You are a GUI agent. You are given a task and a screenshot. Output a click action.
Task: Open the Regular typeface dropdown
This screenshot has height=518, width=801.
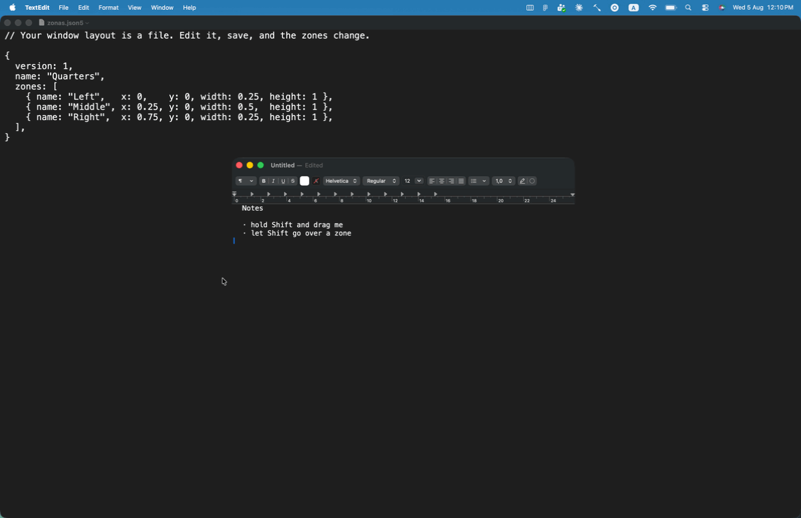381,181
